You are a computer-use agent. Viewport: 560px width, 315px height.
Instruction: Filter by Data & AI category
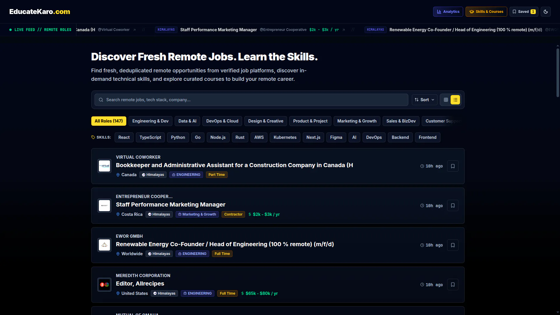tap(187, 121)
